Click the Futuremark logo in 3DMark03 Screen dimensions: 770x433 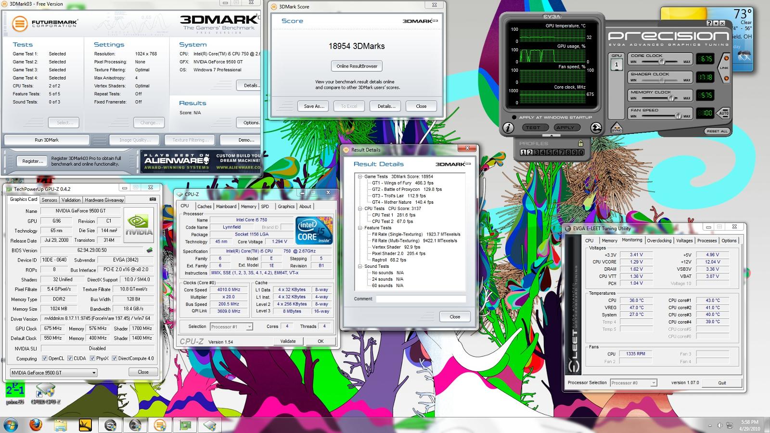(44, 23)
